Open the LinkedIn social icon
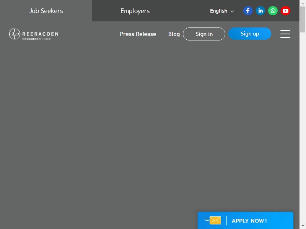Screen dimensions: 306x229 coord(260,11)
